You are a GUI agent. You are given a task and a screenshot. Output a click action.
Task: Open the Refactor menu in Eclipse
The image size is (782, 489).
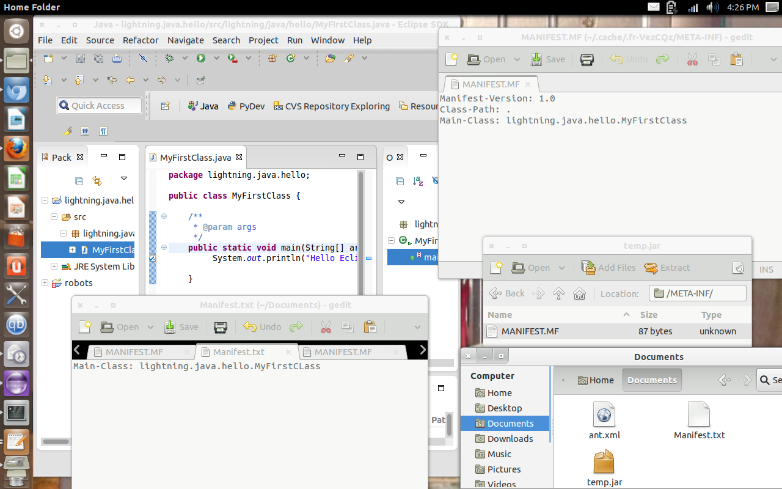tap(141, 40)
